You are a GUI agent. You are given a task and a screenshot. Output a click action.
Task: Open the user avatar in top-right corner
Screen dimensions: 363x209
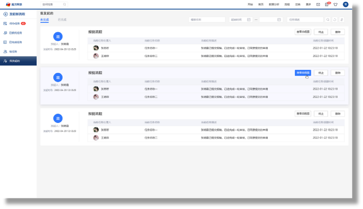point(346,4)
